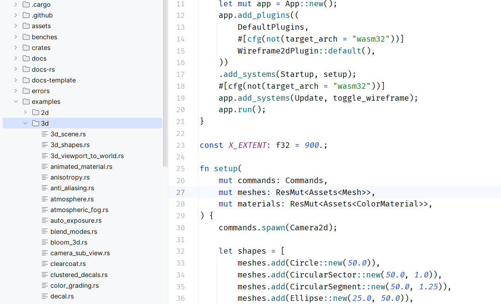501x304 pixels.
Task: Click the file icon next to bloom_3d.rs
Action: (x=45, y=243)
